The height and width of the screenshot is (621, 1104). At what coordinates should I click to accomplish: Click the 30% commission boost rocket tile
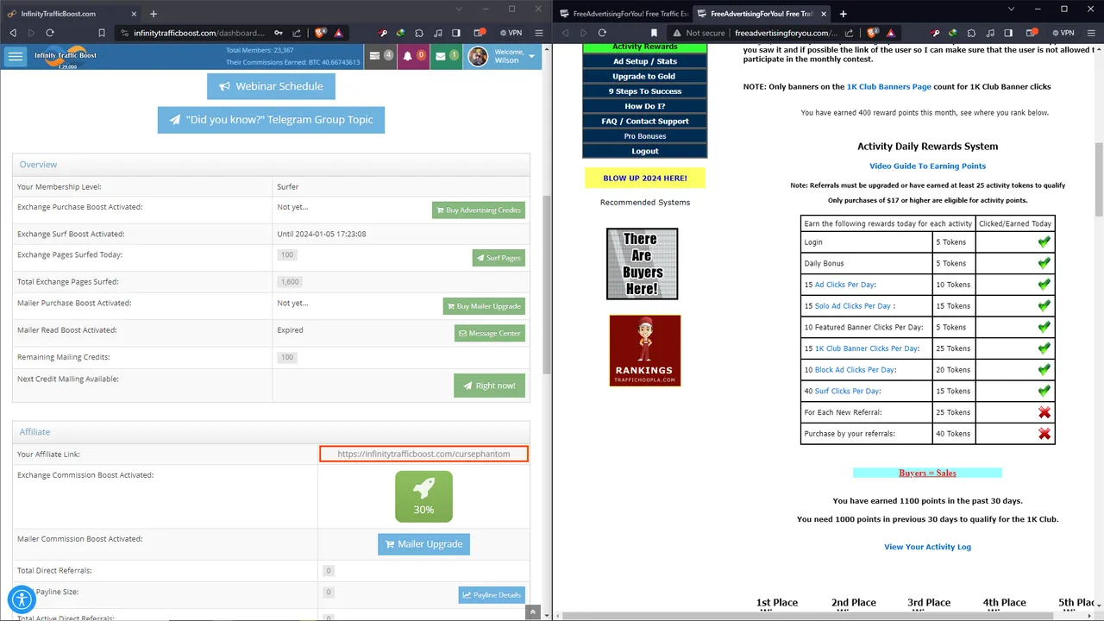[423, 496]
